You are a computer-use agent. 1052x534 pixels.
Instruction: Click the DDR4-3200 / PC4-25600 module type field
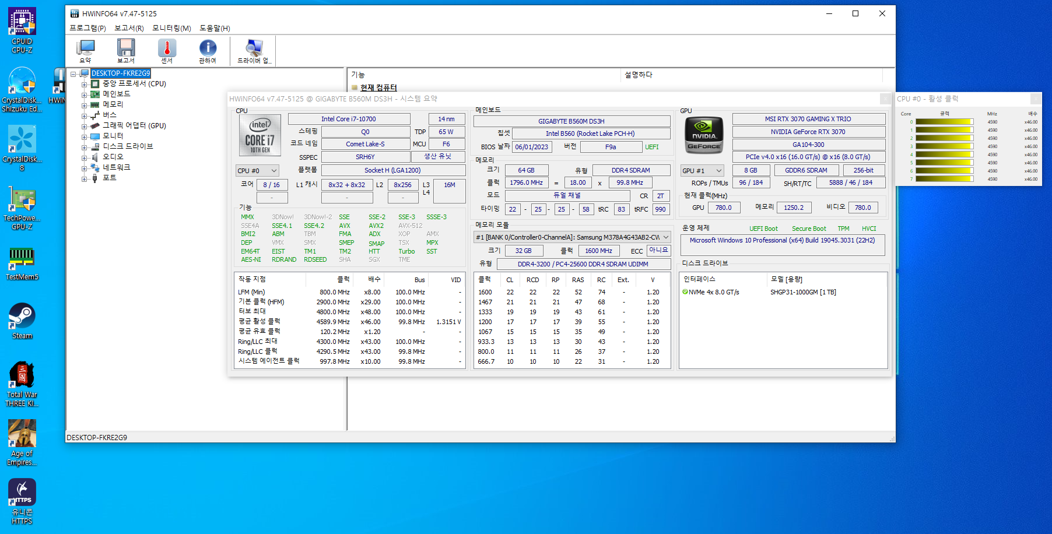583,264
